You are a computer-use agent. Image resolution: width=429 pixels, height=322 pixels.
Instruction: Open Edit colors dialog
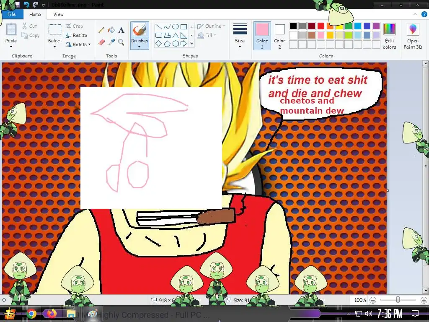389,36
